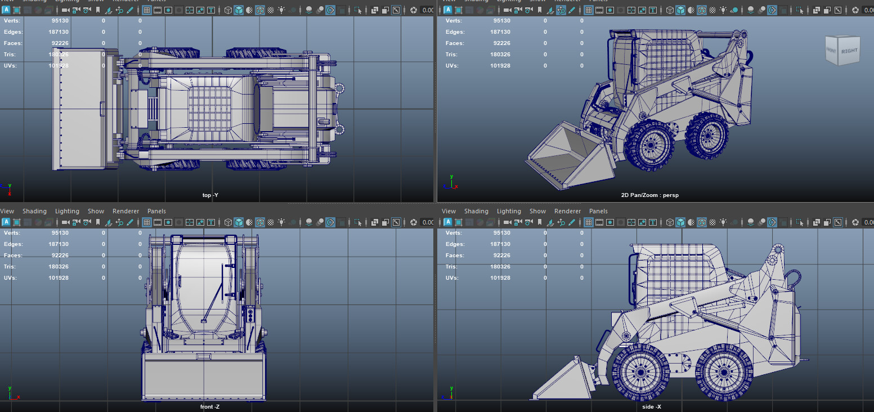The width and height of the screenshot is (874, 412).
Task: Toggle wireframe on shaded in side view
Action: click(x=702, y=222)
